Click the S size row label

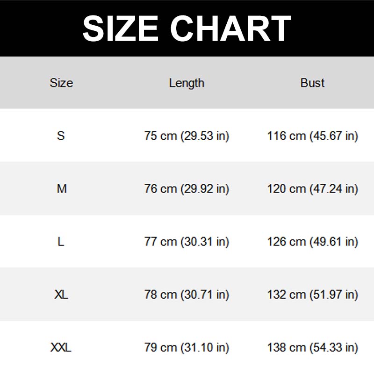point(61,136)
